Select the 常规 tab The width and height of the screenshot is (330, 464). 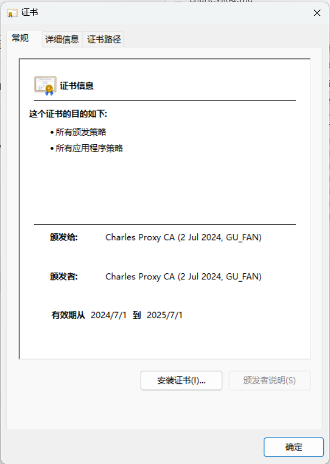coord(20,39)
